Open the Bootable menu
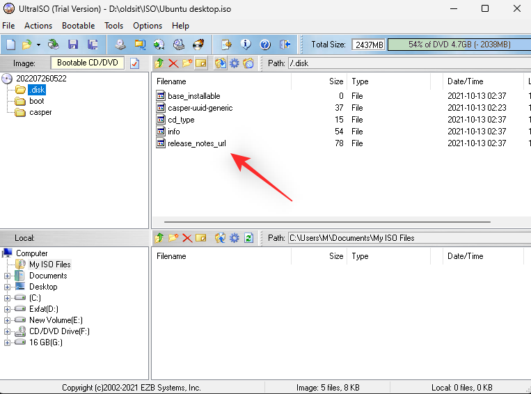531x394 pixels. [x=78, y=26]
